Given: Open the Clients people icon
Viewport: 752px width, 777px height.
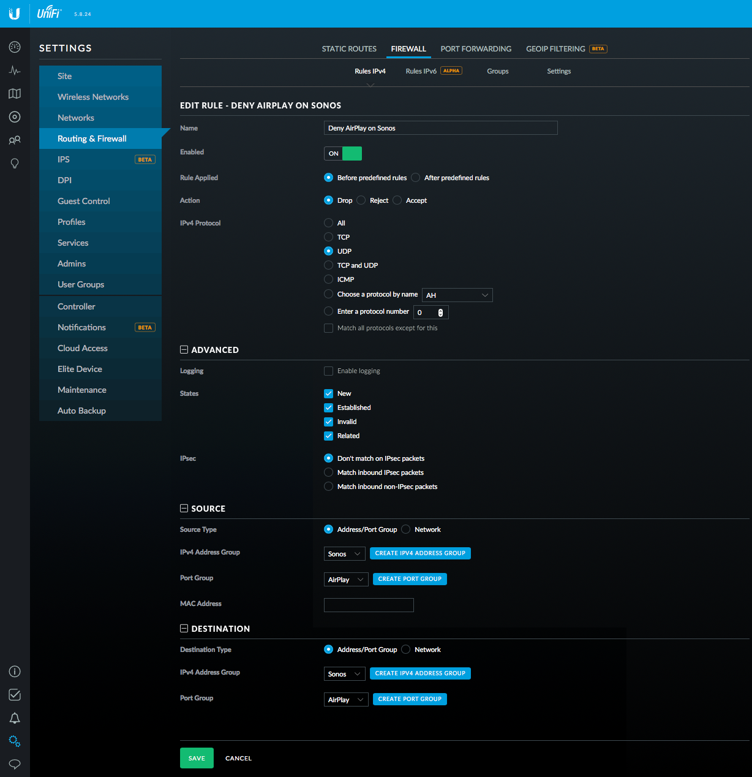Looking at the screenshot, I should pos(15,140).
